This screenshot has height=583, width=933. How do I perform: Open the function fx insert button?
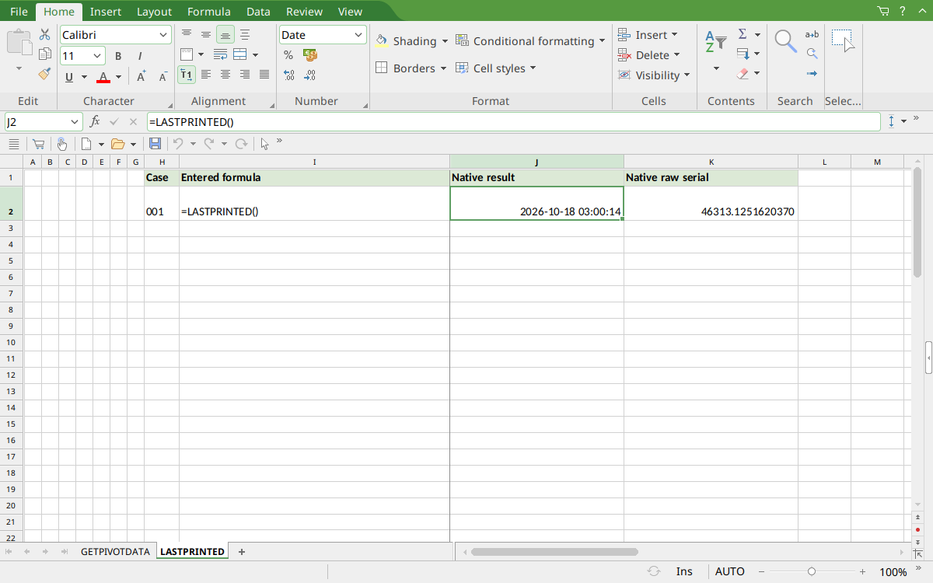pos(95,122)
